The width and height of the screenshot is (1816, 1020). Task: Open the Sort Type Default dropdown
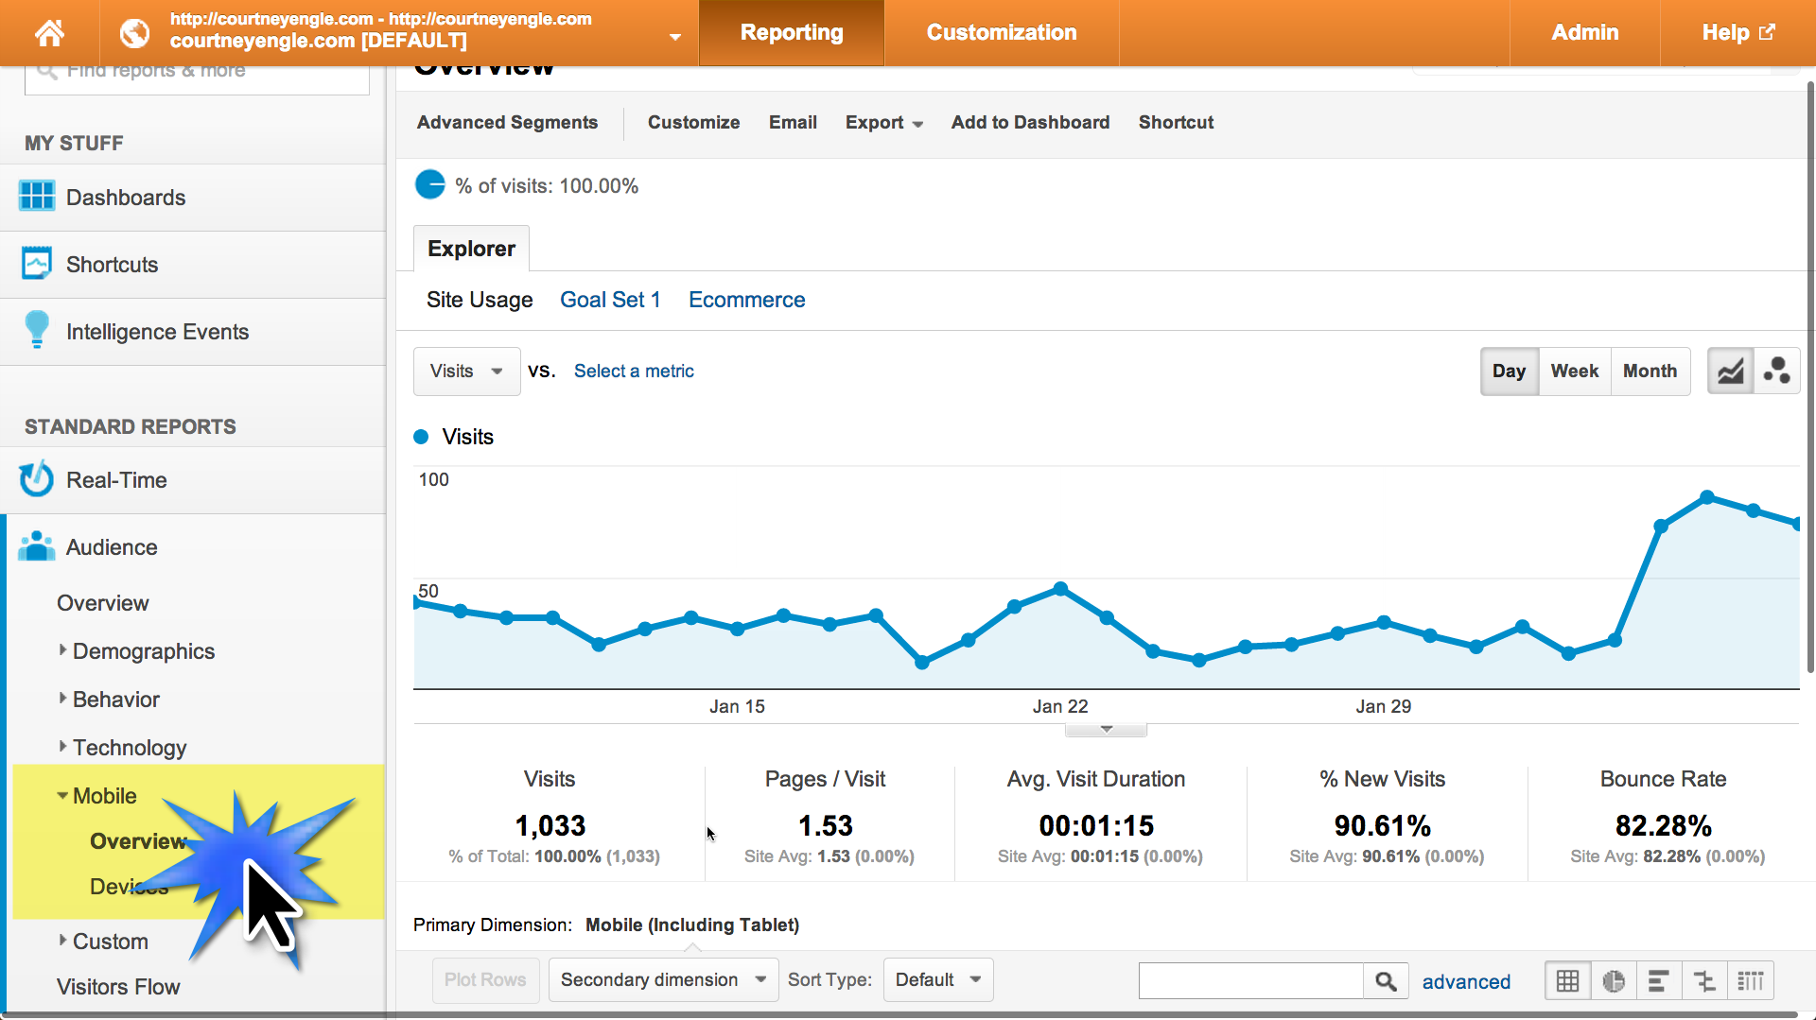click(x=938, y=980)
